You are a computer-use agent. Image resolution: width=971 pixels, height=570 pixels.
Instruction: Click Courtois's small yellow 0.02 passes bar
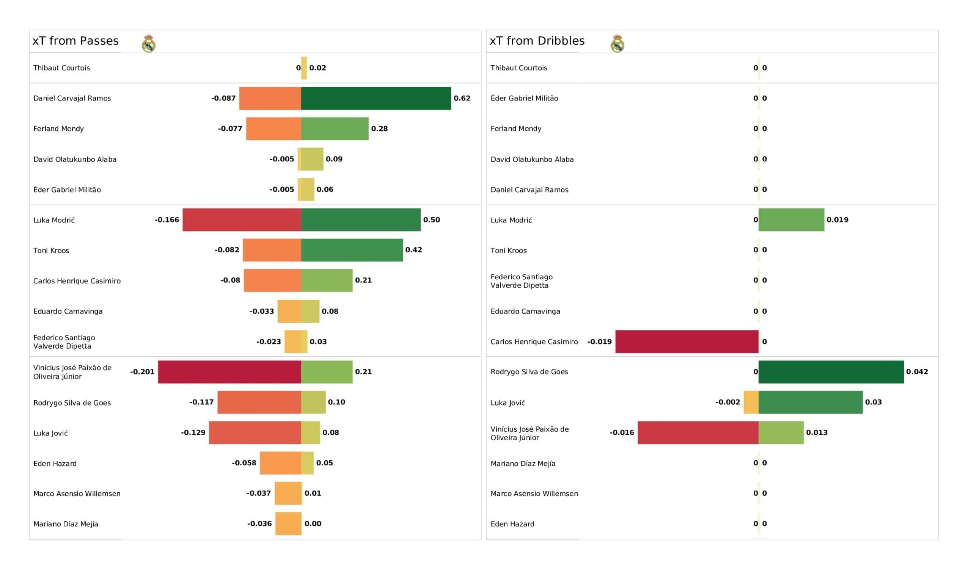[304, 68]
